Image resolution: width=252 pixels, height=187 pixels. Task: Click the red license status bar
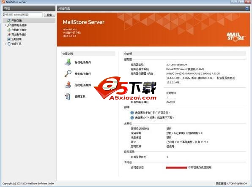[176, 168]
